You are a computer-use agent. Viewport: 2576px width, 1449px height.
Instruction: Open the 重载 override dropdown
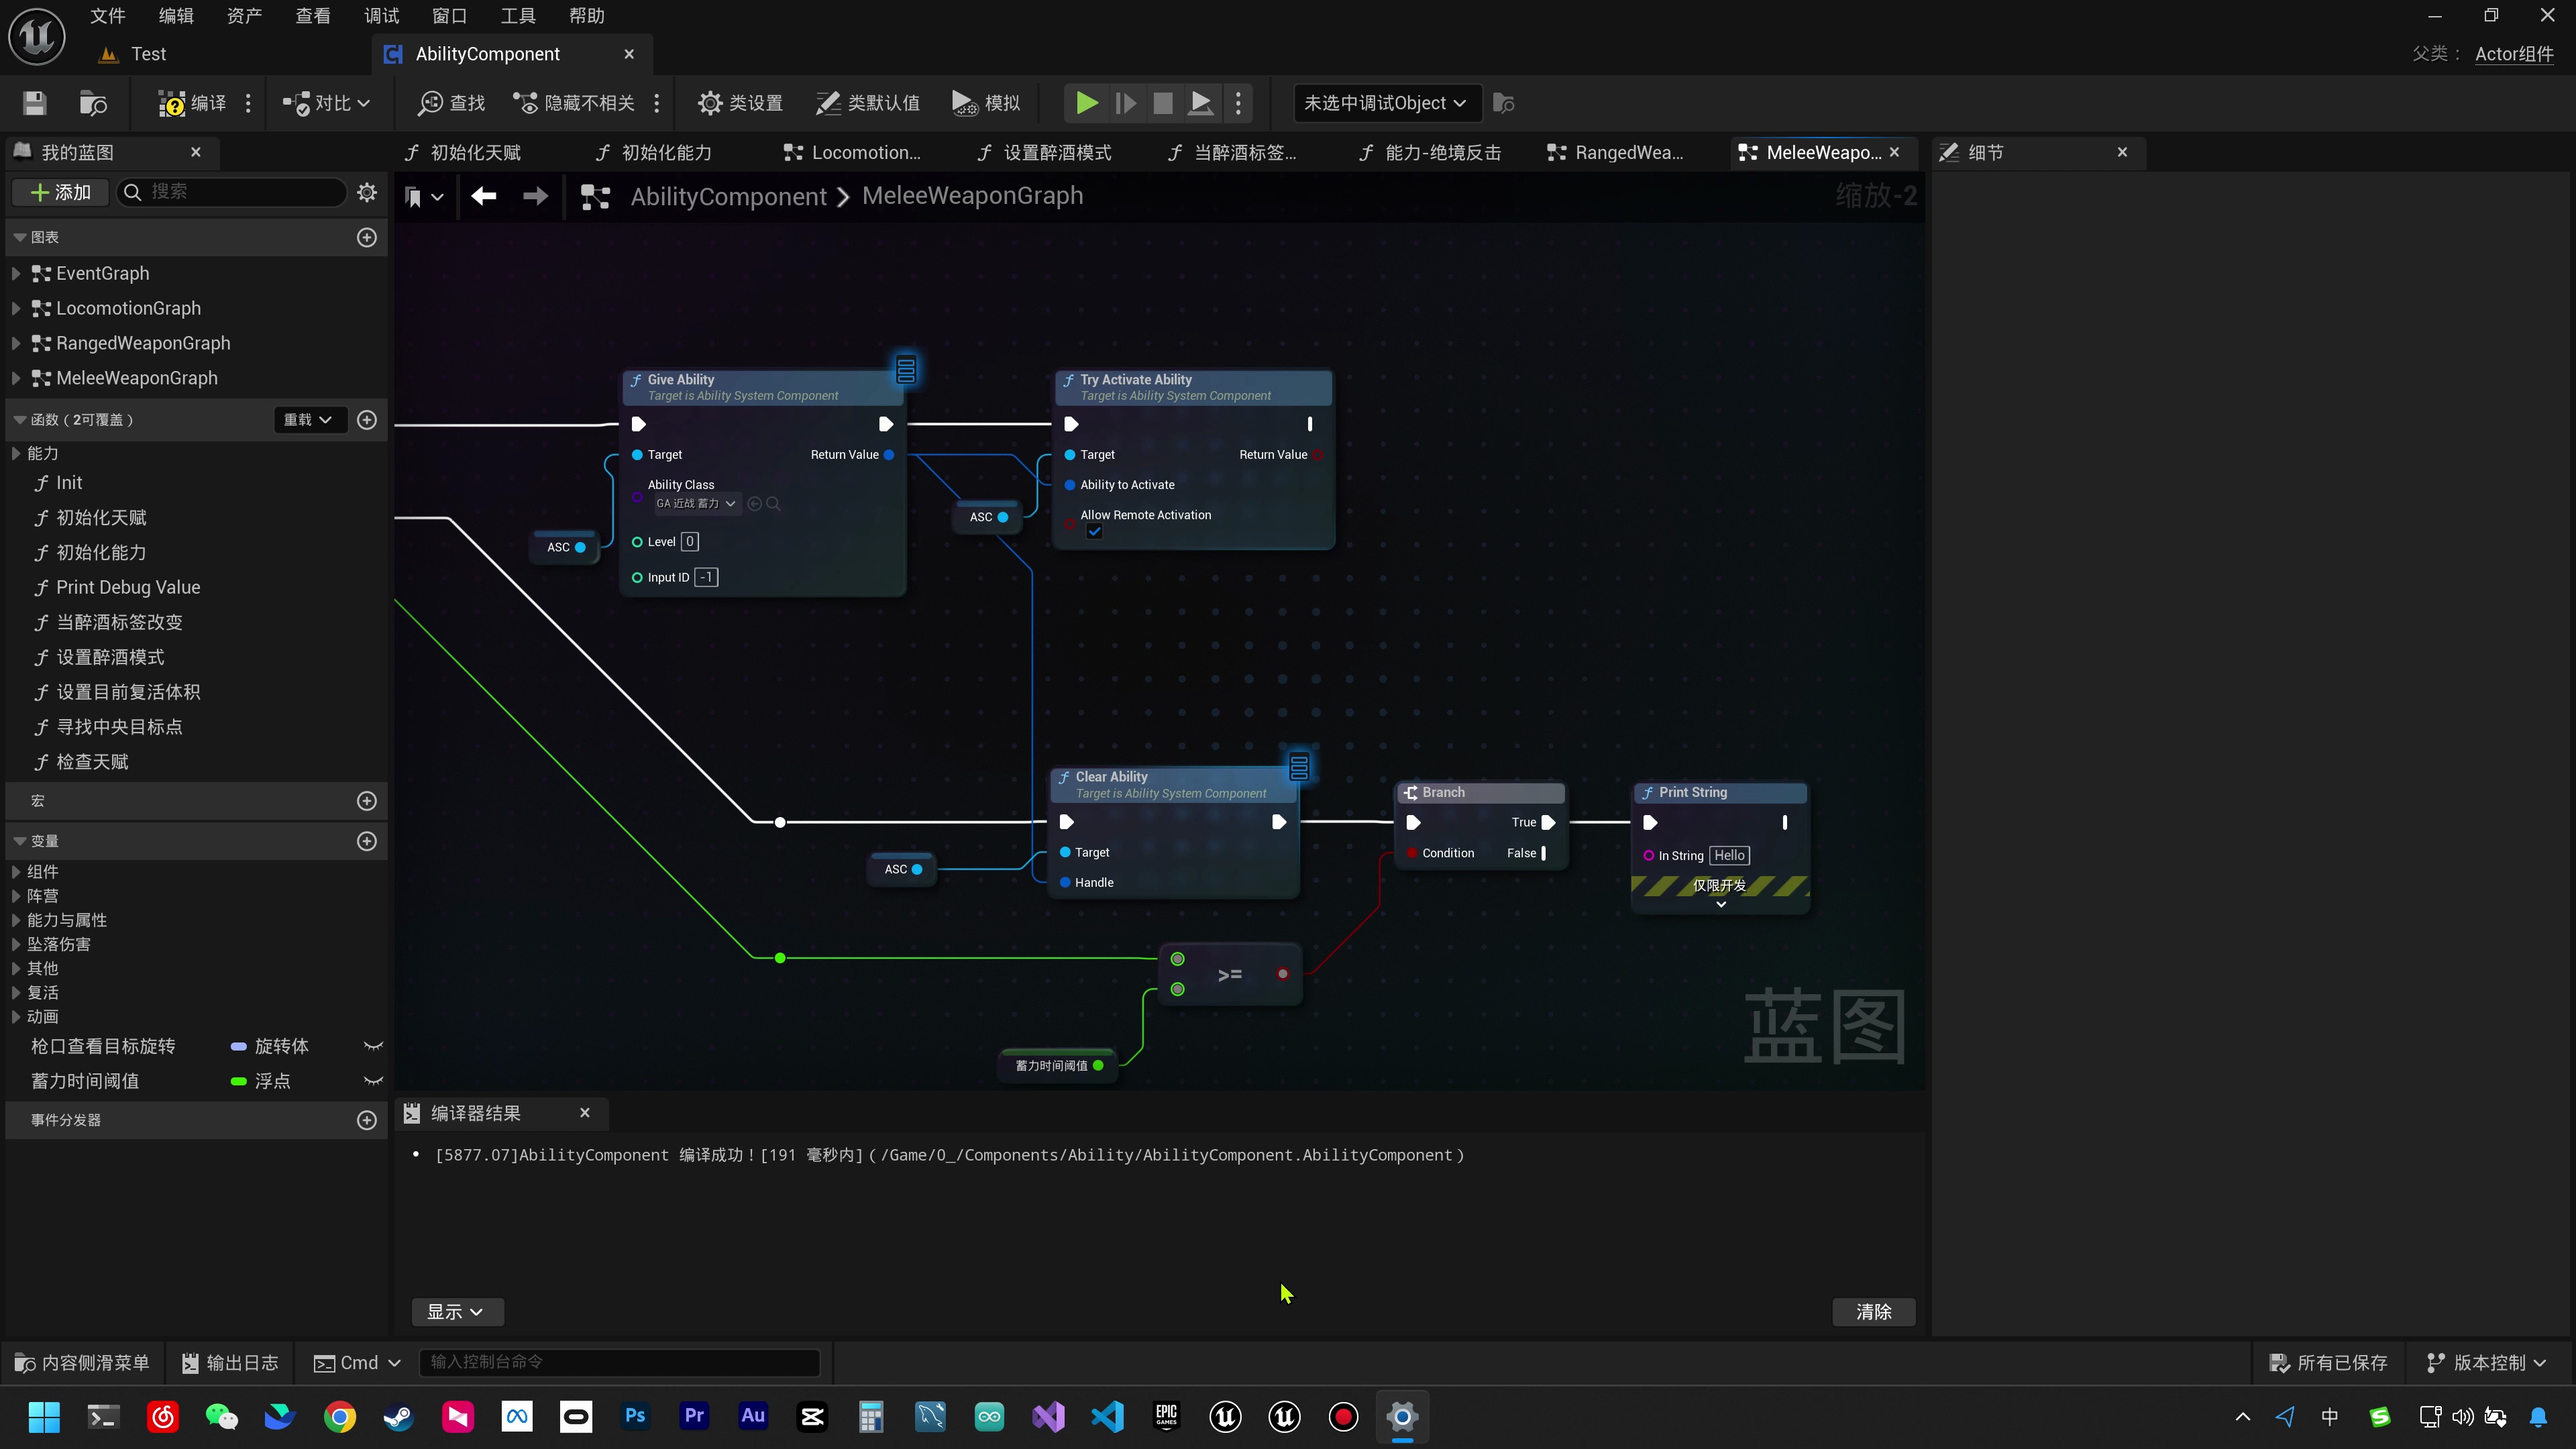tap(309, 420)
